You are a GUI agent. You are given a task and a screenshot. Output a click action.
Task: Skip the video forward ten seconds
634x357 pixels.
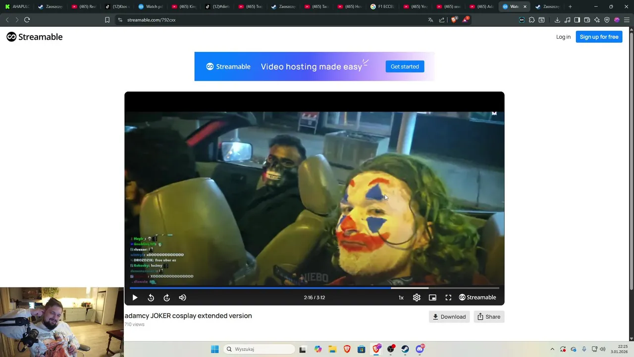point(166,297)
